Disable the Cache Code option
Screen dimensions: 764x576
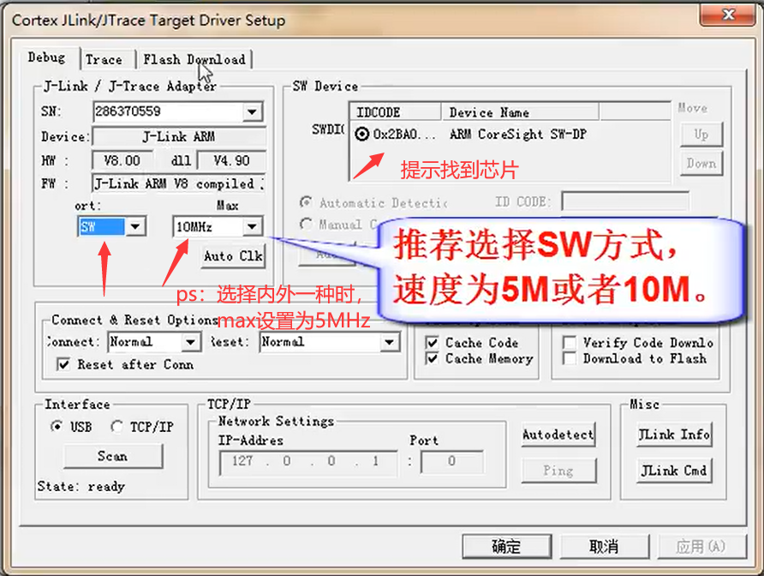430,342
